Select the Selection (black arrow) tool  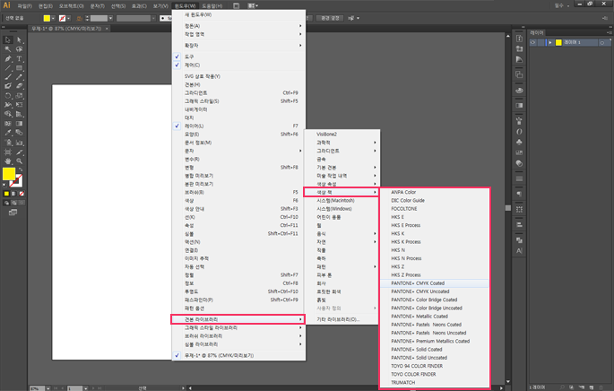(7, 40)
